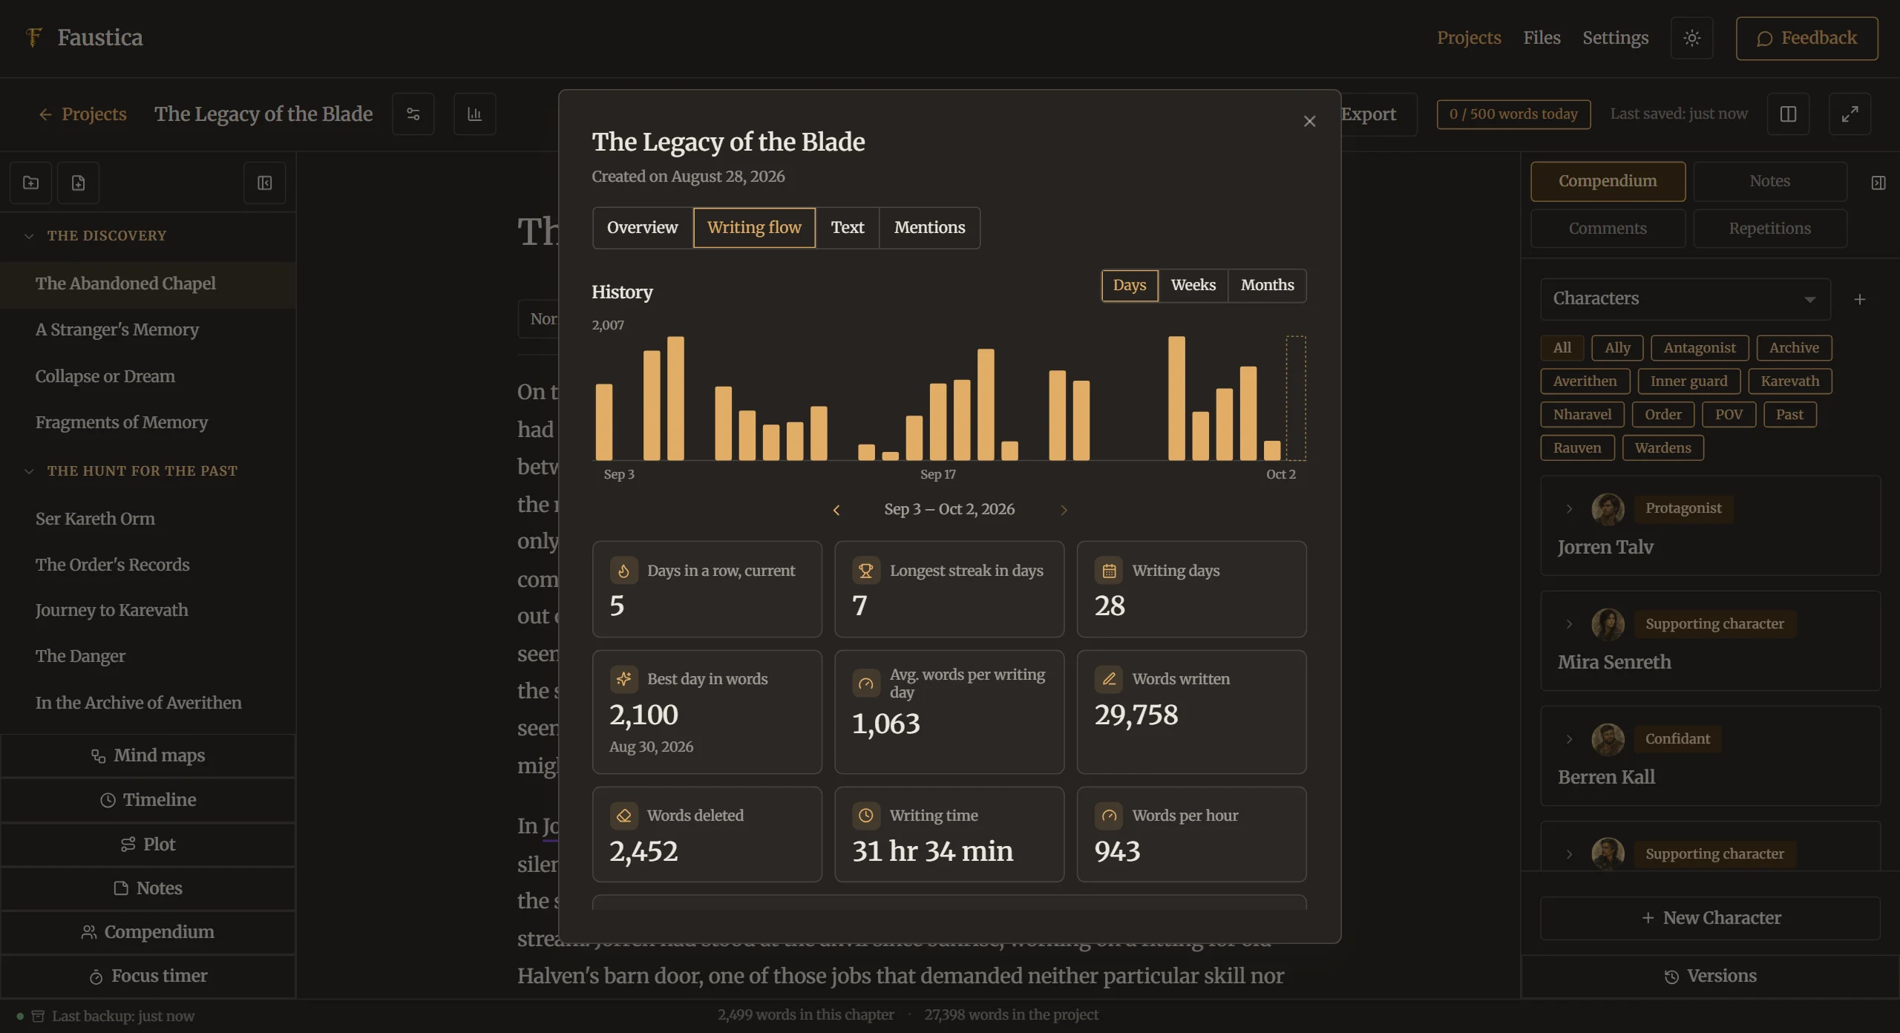Switch to the Mentions tab
Screen dimensions: 1900x1033
pos(929,228)
